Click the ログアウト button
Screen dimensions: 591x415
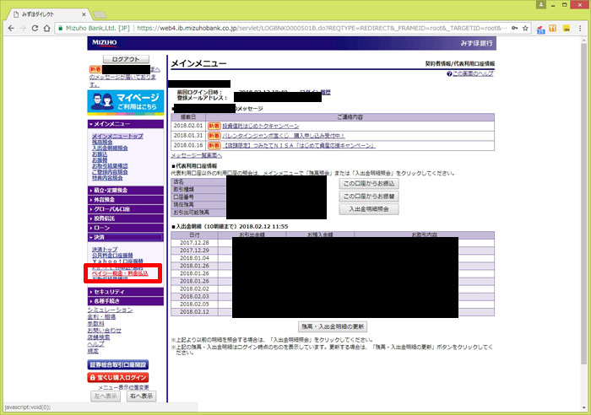click(126, 59)
